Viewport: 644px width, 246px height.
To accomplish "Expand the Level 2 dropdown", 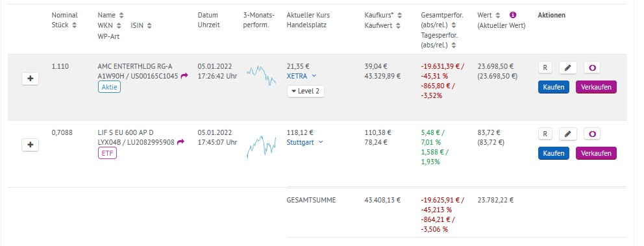I will (x=306, y=91).
